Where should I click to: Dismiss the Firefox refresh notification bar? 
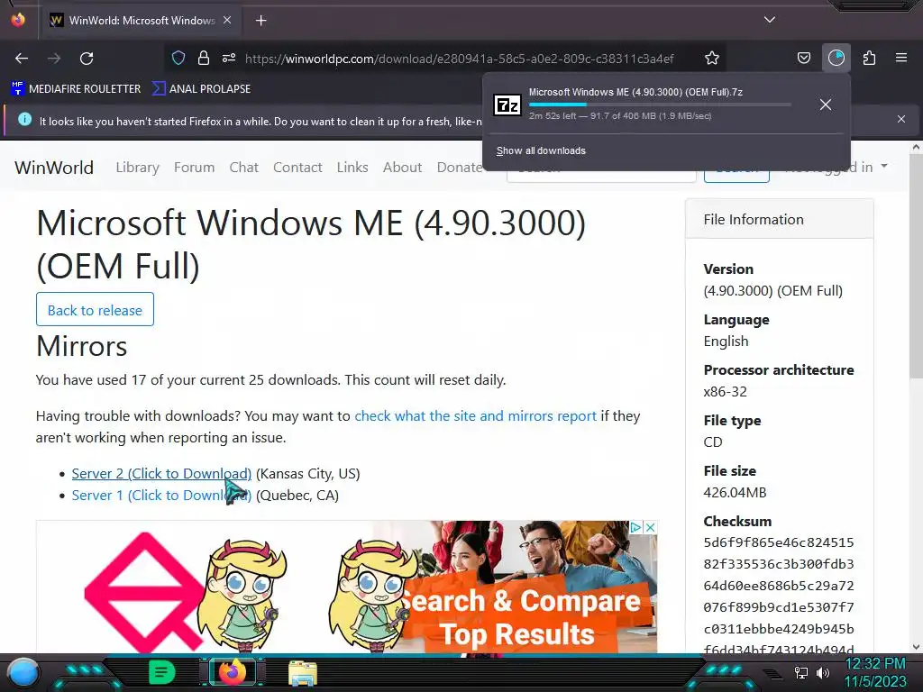[x=901, y=119]
